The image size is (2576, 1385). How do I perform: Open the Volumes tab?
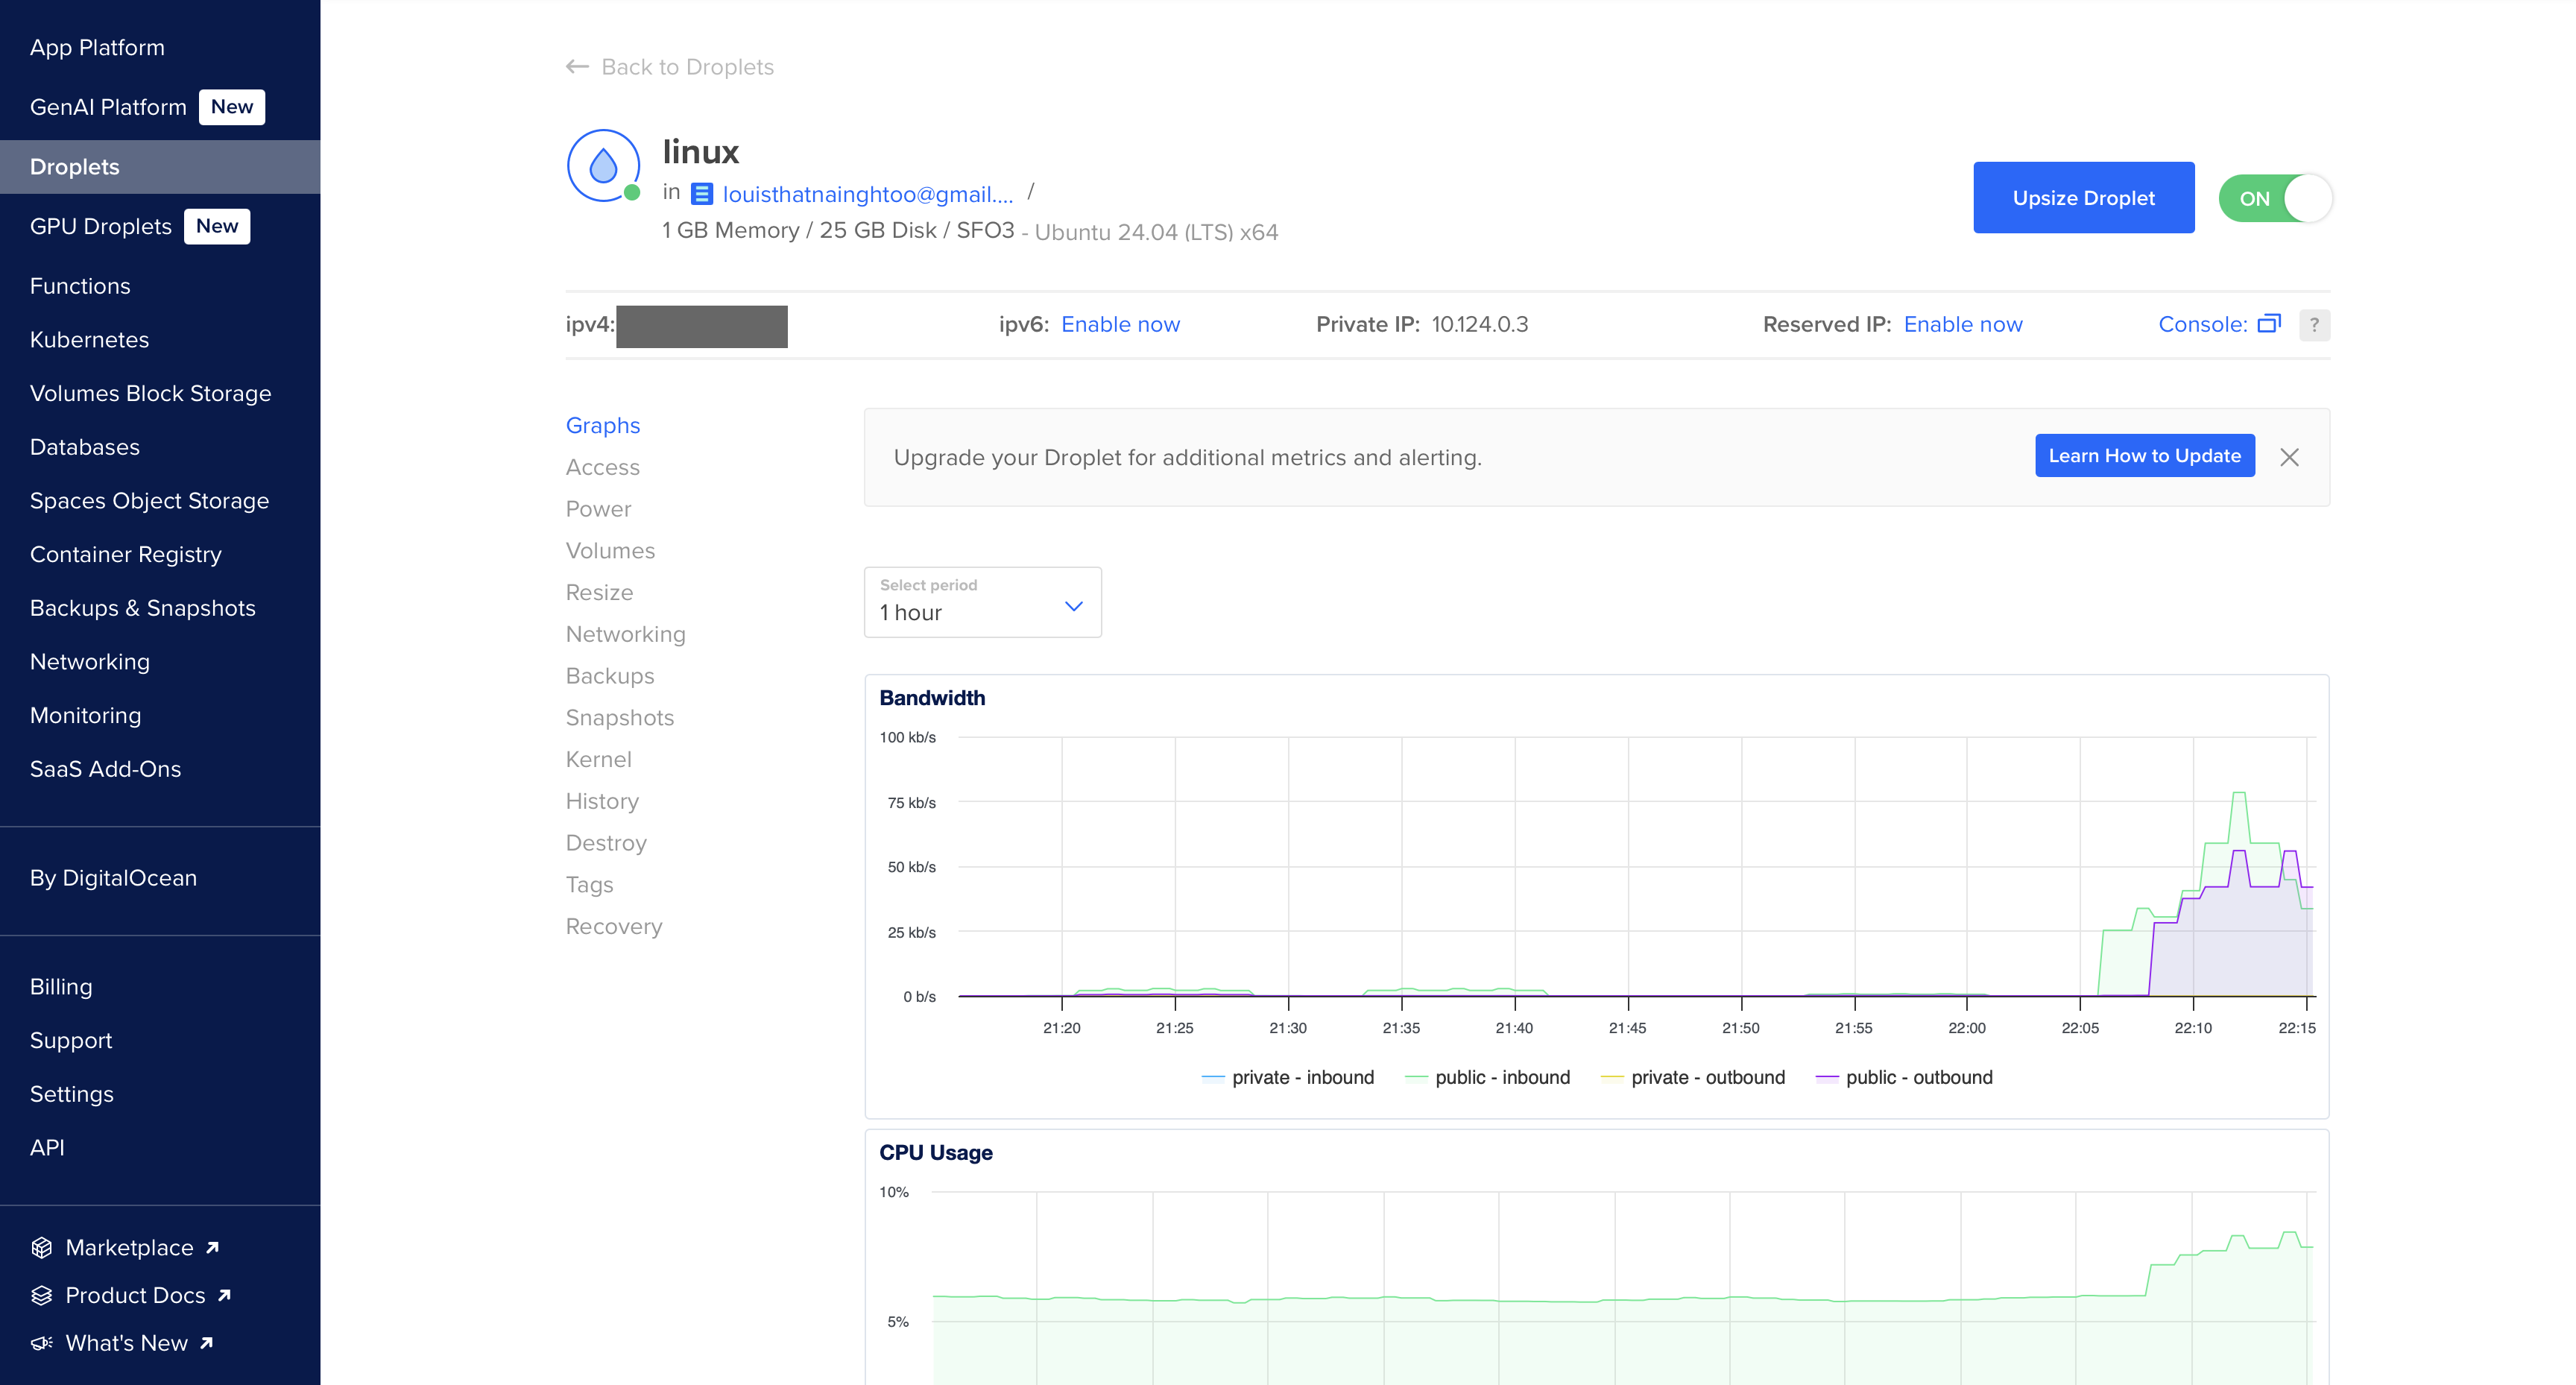(x=611, y=551)
